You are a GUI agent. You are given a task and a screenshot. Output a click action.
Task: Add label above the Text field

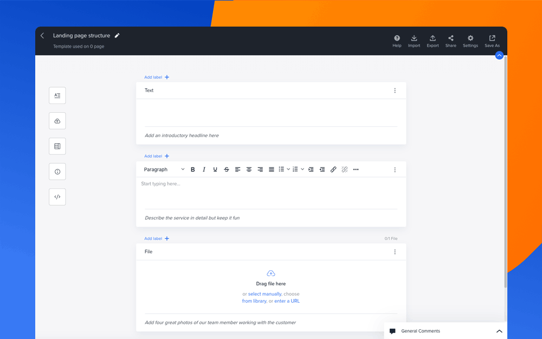pyautogui.click(x=157, y=77)
